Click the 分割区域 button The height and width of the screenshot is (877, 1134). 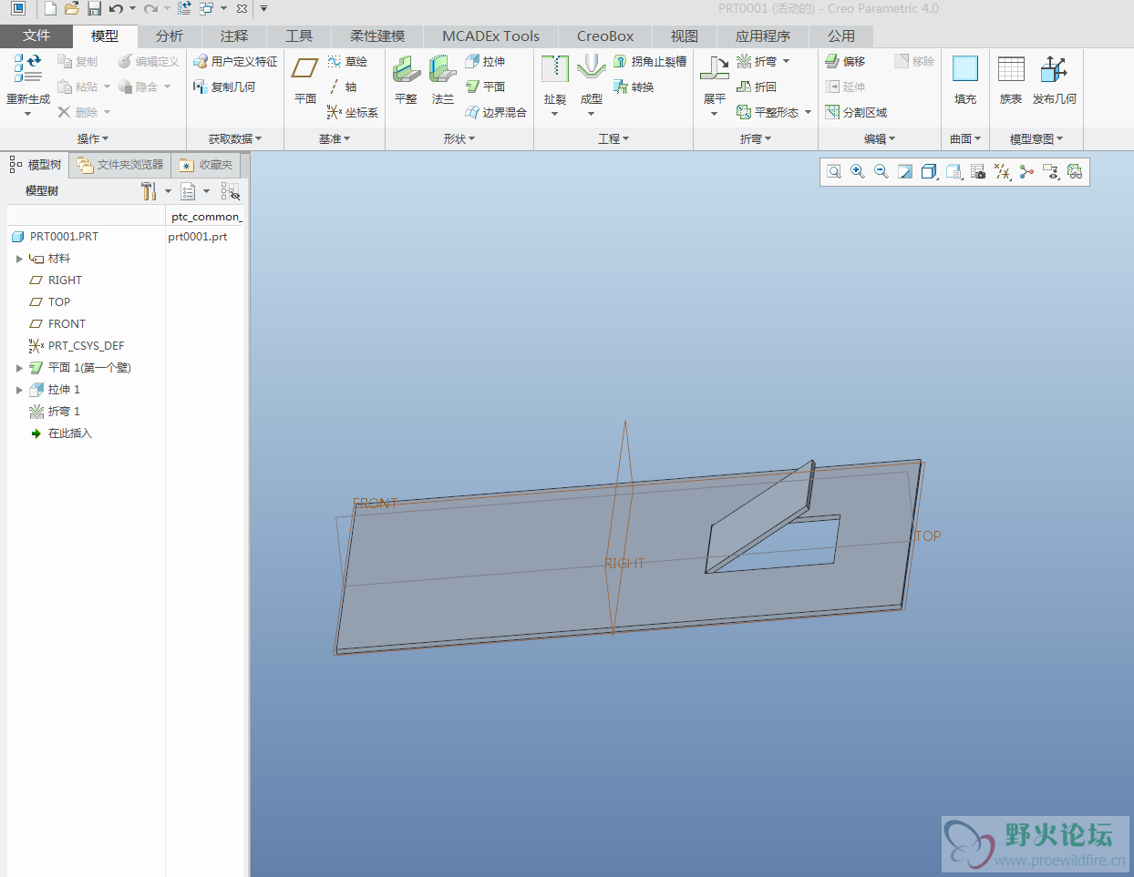(x=856, y=112)
